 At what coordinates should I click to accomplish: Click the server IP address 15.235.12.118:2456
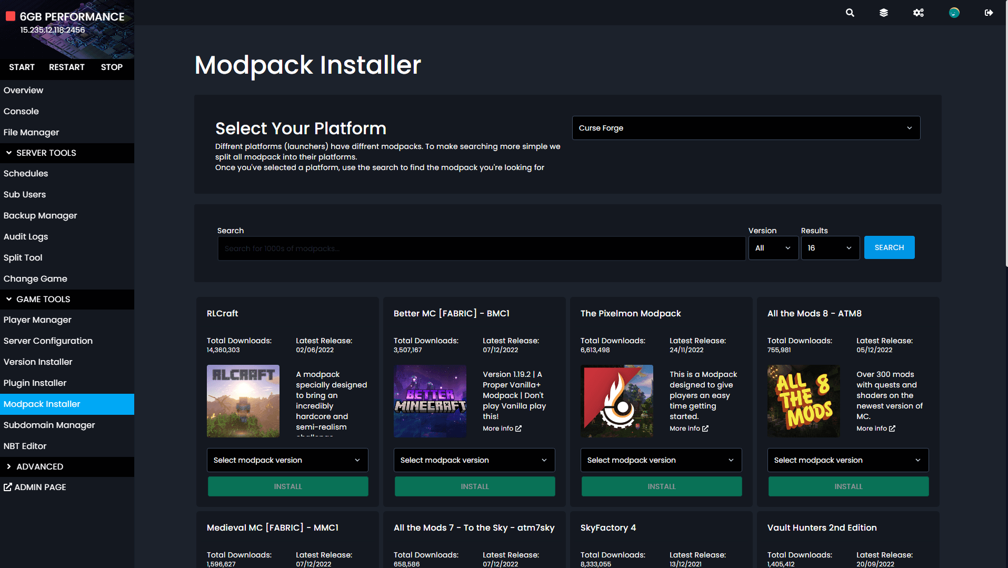(x=53, y=30)
